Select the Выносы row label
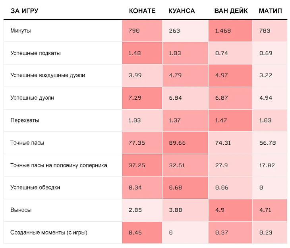 tap(21, 210)
